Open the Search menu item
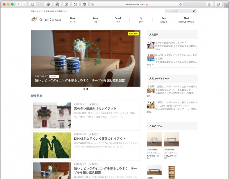The height and width of the screenshot is (179, 229). 118,20
